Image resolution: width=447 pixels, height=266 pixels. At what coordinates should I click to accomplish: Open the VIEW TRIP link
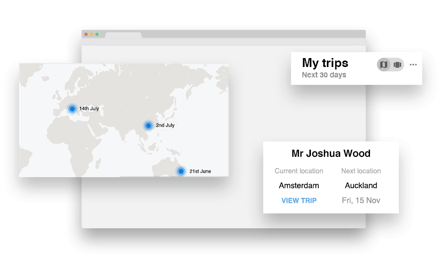299,200
